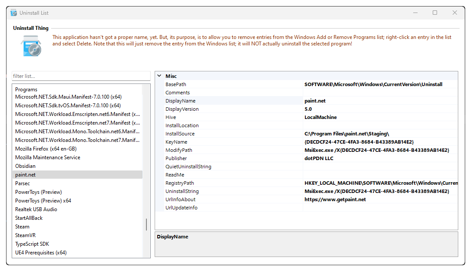Select Realtek USB Audio entry
Viewport: 473px width, 273px height.
[x=36, y=209]
